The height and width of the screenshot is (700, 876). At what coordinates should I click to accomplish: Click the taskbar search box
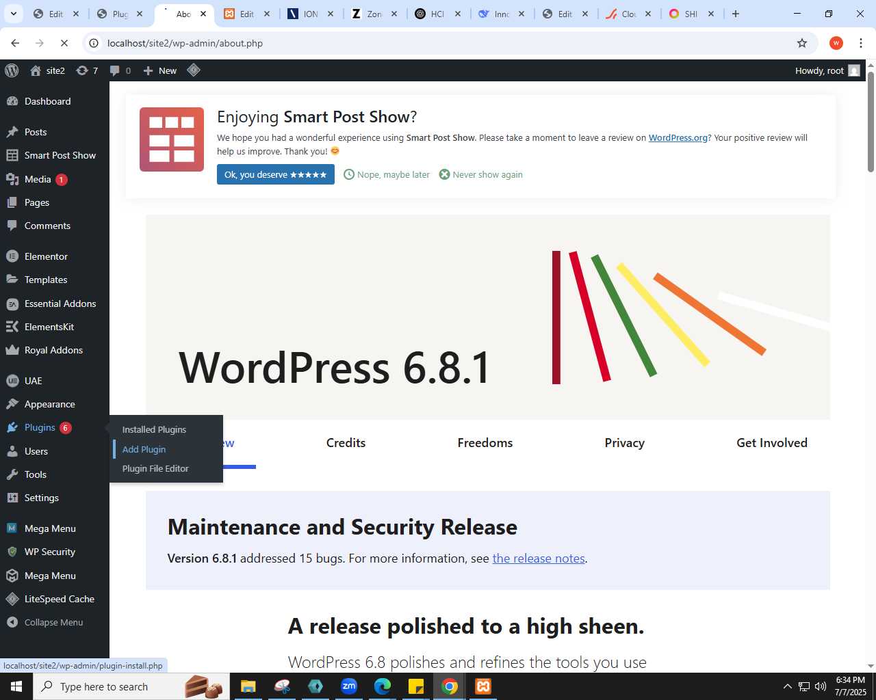(x=130, y=686)
